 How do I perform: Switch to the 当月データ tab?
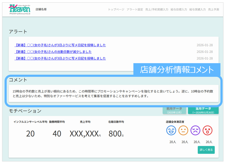click(x=203, y=110)
